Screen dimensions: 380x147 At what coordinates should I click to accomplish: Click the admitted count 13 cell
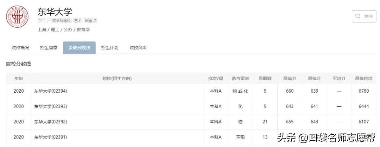click(x=265, y=137)
